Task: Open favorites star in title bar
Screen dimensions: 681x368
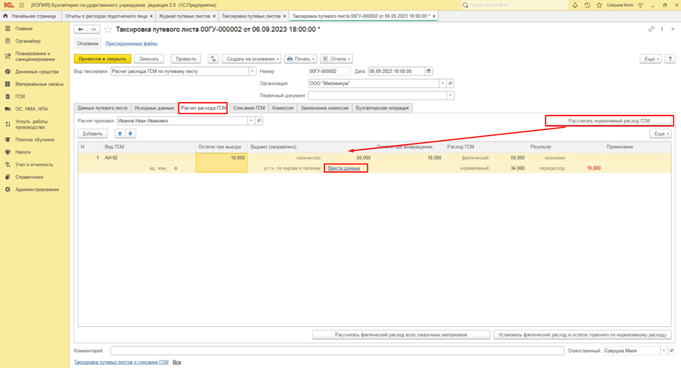Action: (599, 5)
